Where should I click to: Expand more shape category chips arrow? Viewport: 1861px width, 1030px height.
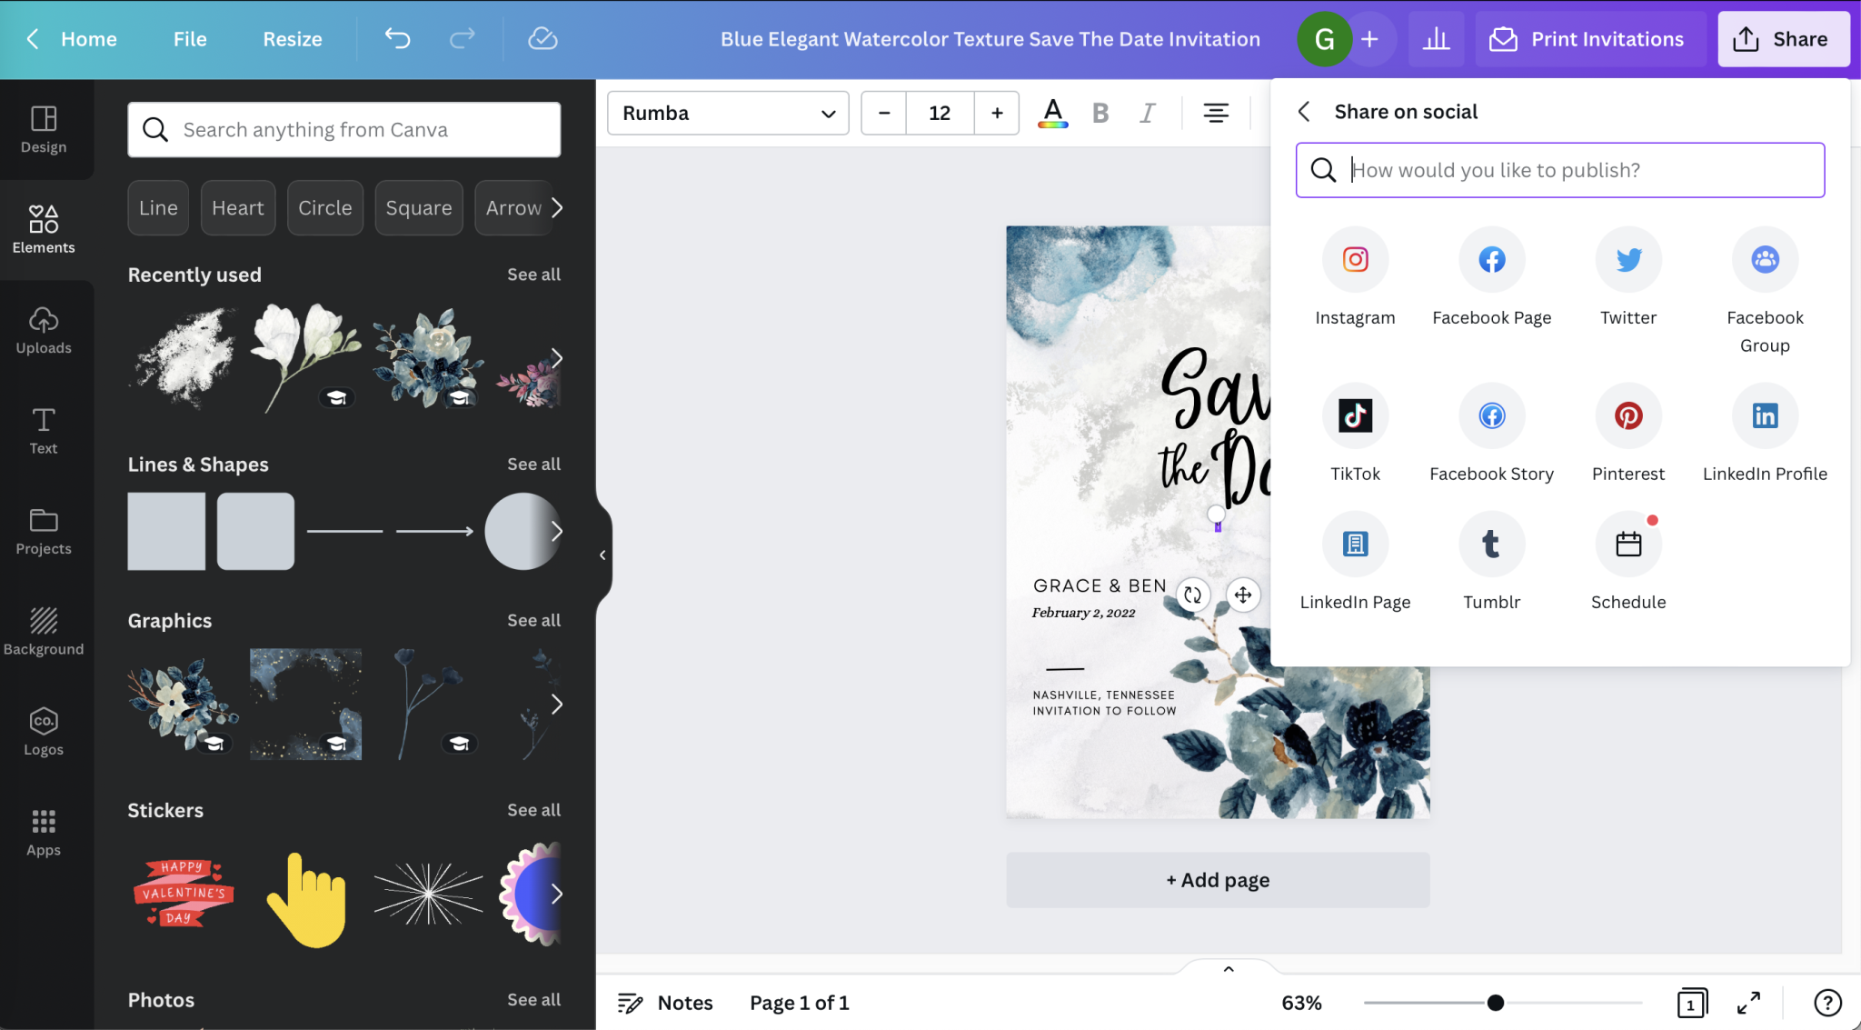point(557,208)
